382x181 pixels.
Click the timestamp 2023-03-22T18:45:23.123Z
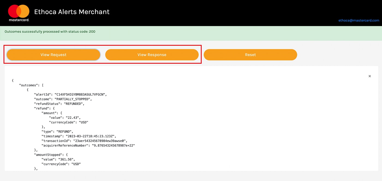89,136
